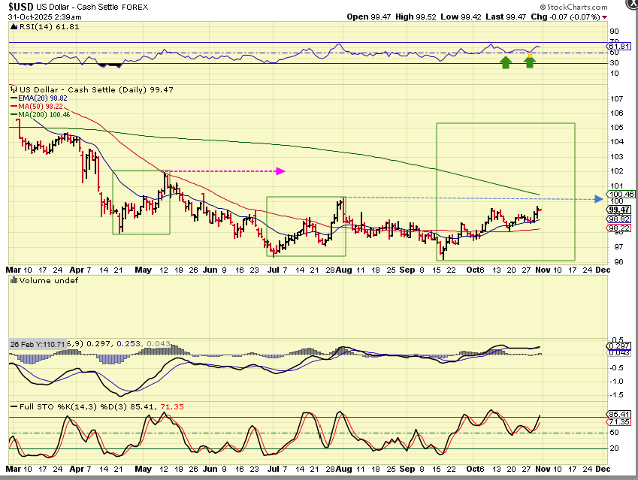Click the green 100.46 tag on the price axis
Image resolution: width=638 pixels, height=480 pixels.
click(x=621, y=195)
